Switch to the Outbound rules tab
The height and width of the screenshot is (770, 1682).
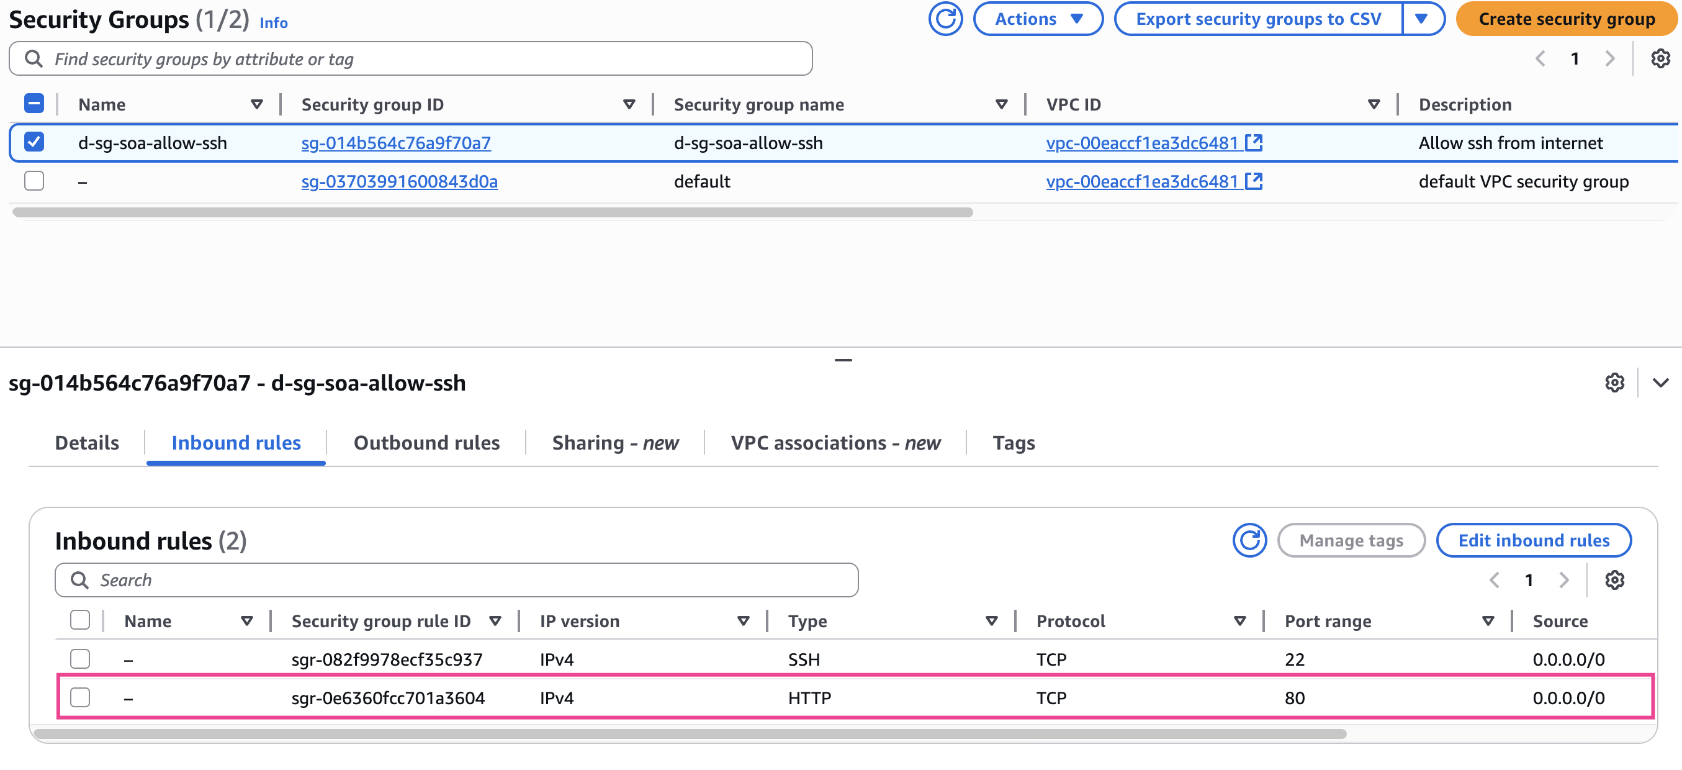(x=426, y=443)
